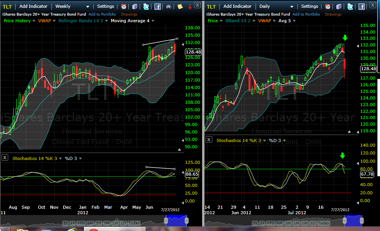
Task: Click the database stack icon on Weekly chart
Action: 135,7
